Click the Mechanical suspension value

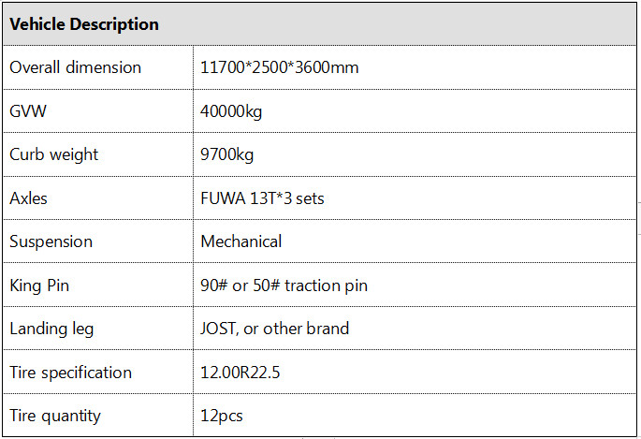click(x=240, y=241)
